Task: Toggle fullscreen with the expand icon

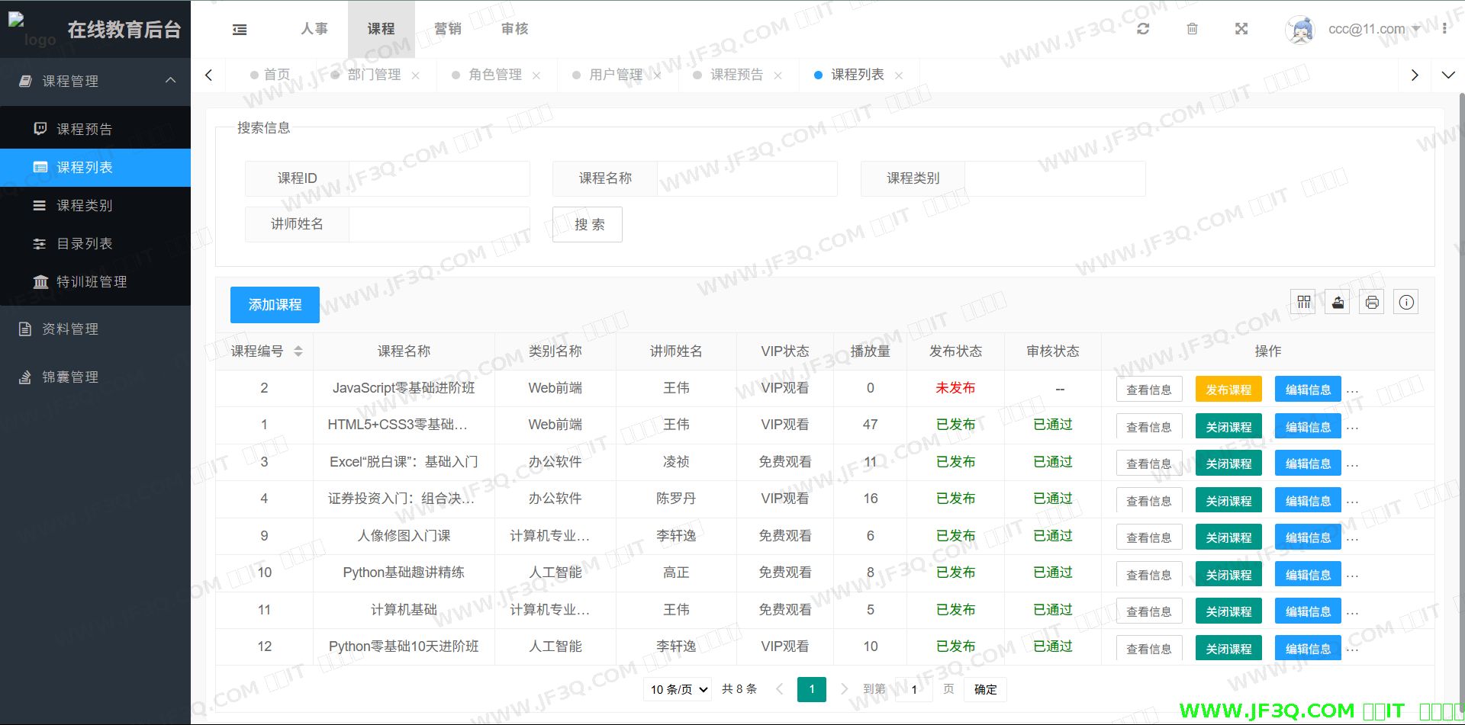Action: [x=1241, y=29]
